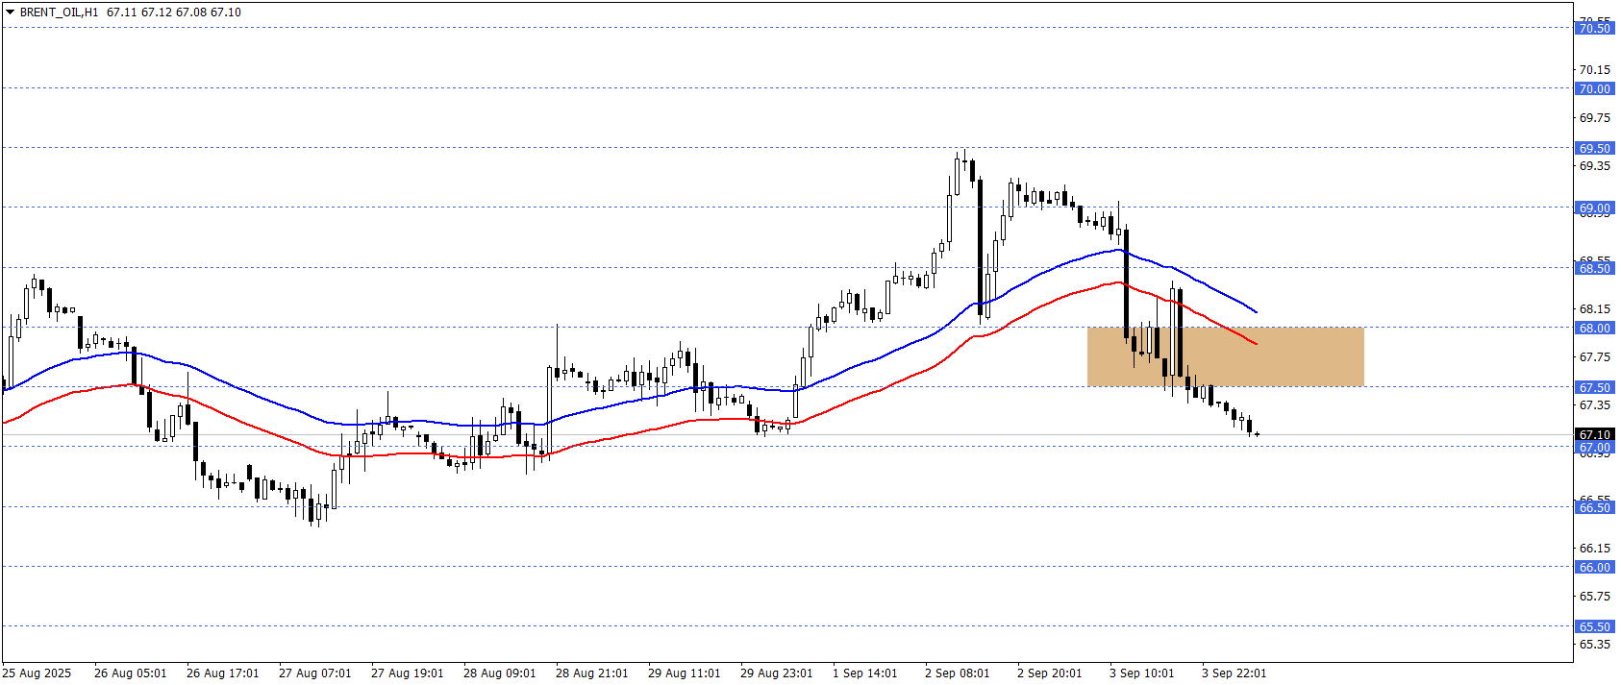
Task: Click the 65.75 price scale value
Action: click(1595, 597)
